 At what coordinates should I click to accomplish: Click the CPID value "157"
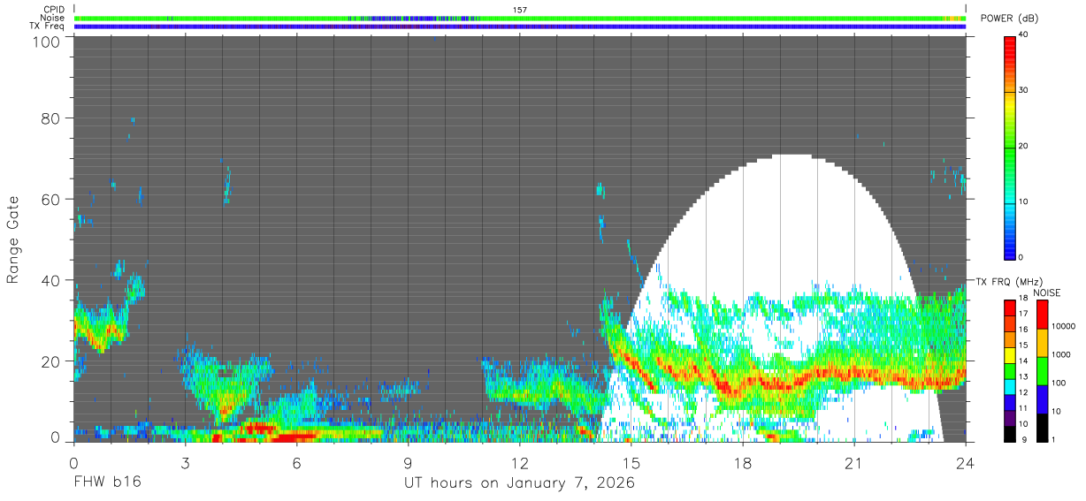click(x=520, y=10)
